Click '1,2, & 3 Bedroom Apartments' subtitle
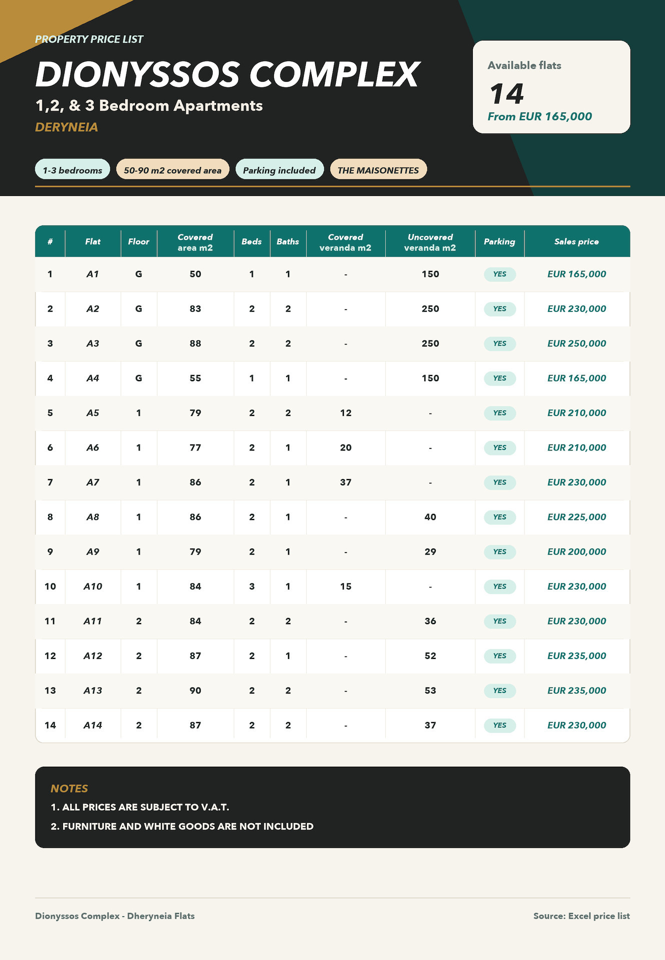 coord(149,105)
